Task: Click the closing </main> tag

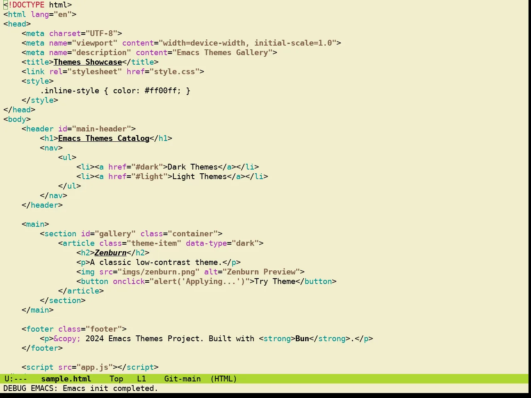Action: point(38,310)
